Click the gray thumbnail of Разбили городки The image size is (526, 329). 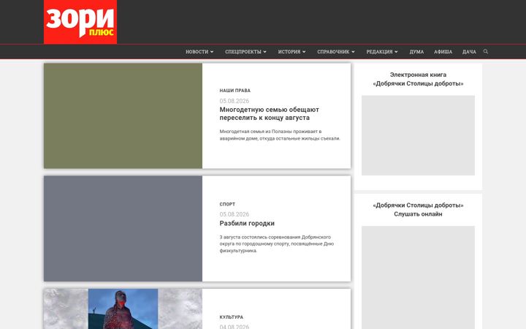point(123,229)
